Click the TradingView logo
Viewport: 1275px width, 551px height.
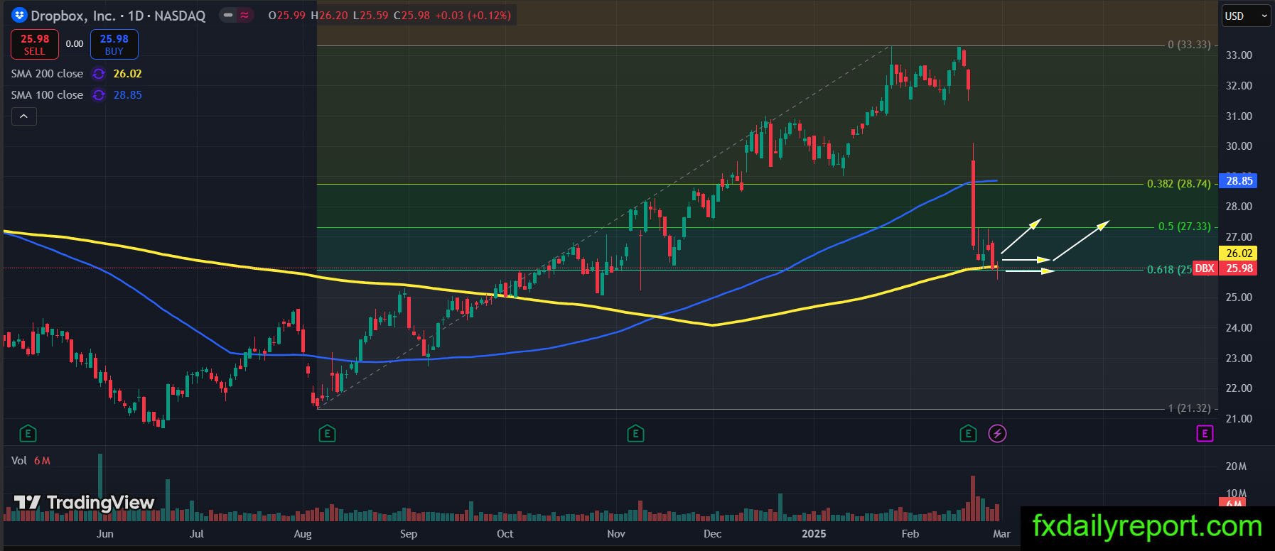point(85,503)
